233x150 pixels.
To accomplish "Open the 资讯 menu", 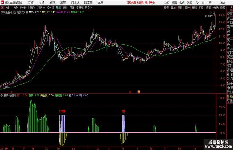I will pos(52,2).
